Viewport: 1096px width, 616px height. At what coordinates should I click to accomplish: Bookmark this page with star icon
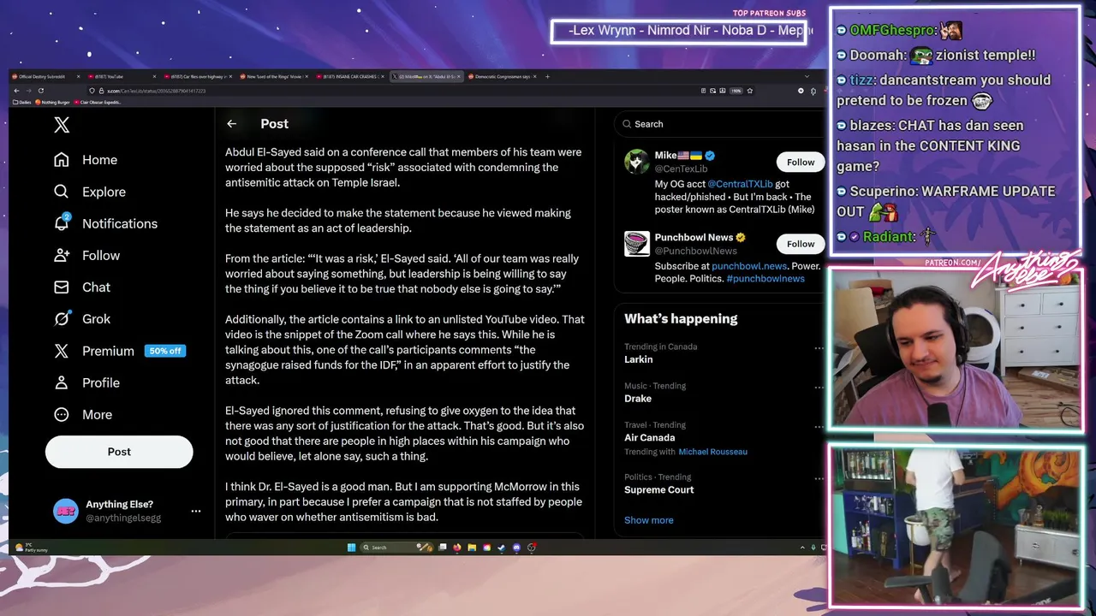[x=749, y=91]
